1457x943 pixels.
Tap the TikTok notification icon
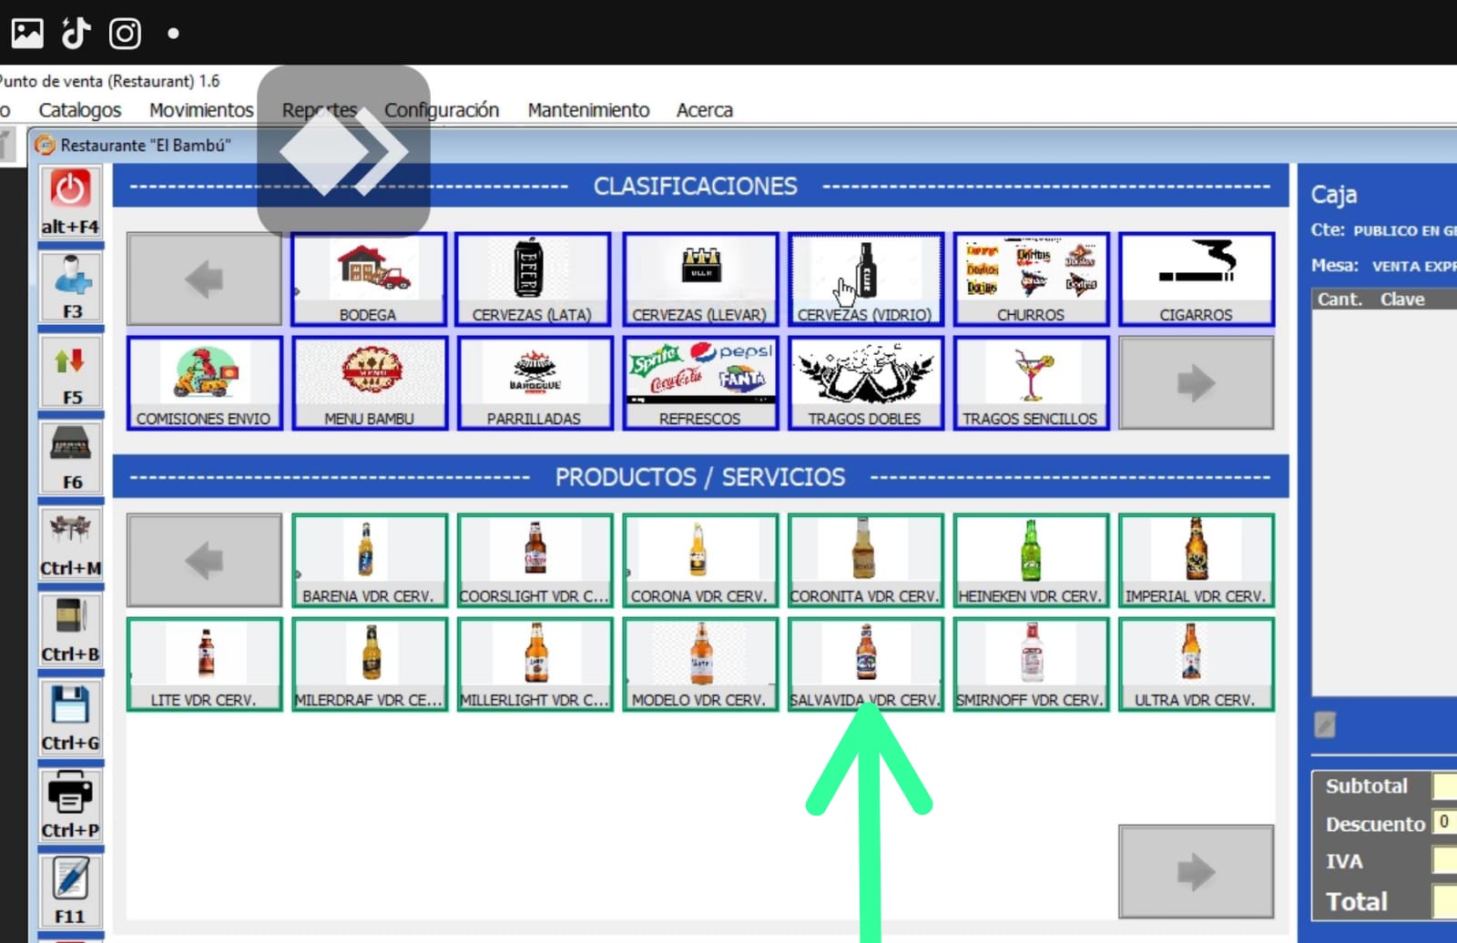[x=76, y=33]
